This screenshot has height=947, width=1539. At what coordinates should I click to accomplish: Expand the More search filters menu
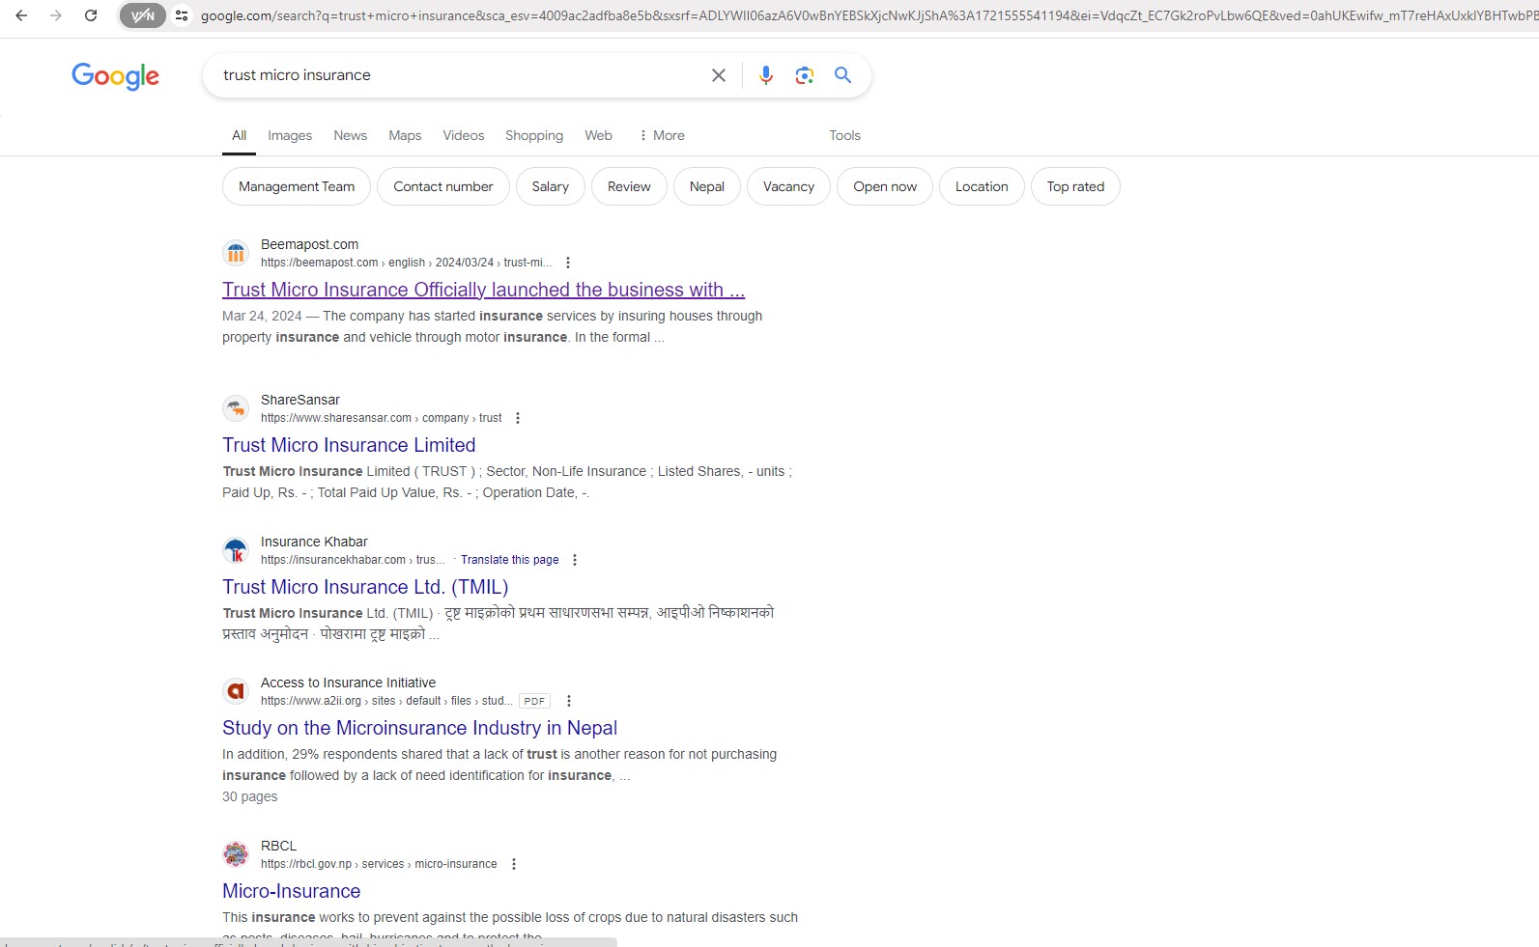(662, 135)
